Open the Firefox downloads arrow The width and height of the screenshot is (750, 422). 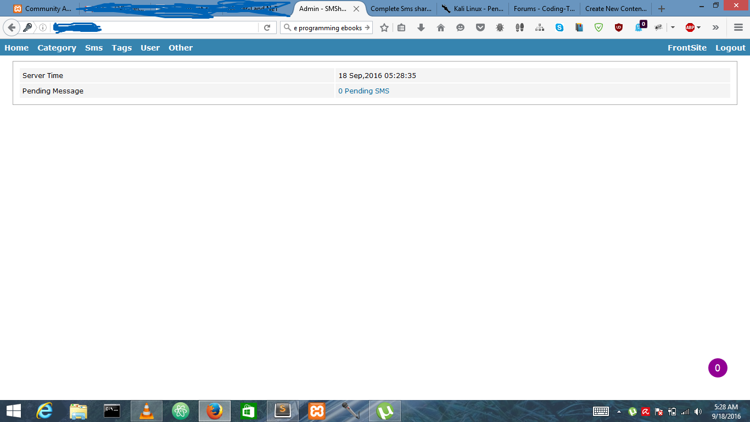tap(421, 27)
